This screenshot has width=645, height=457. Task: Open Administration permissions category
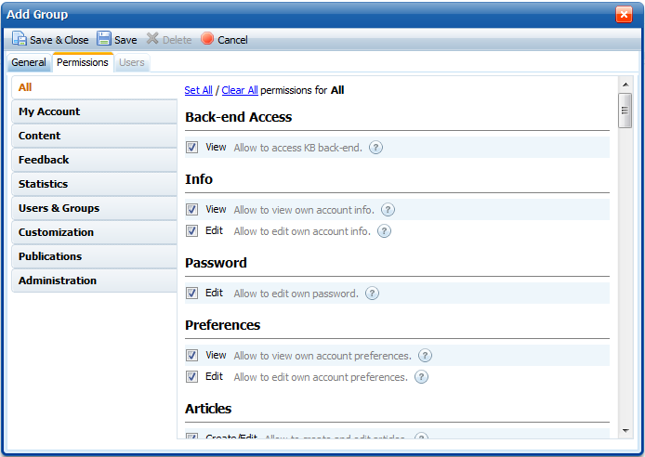click(94, 281)
